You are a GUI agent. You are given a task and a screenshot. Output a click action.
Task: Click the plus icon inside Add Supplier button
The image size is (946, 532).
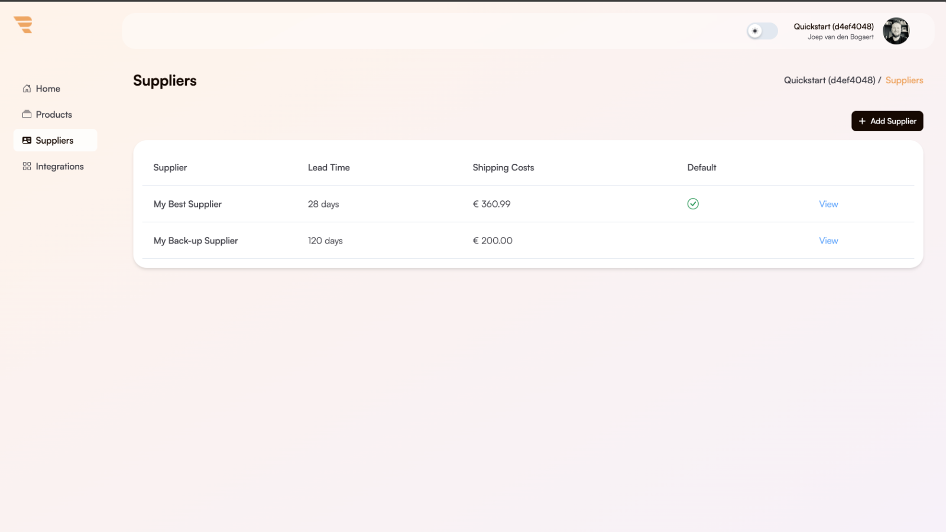coord(863,121)
